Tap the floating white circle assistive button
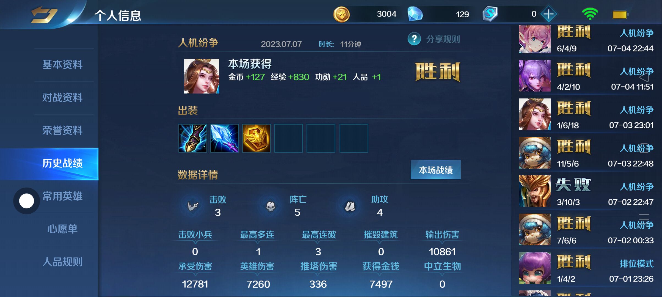The image size is (662, 297). [x=26, y=201]
